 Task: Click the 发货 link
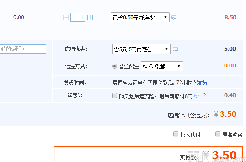202,82
